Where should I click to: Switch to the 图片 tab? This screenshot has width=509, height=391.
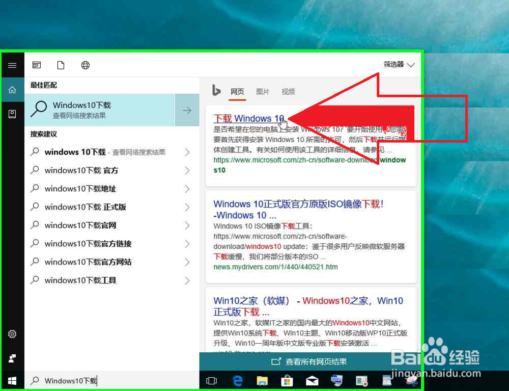pyautogui.click(x=263, y=92)
